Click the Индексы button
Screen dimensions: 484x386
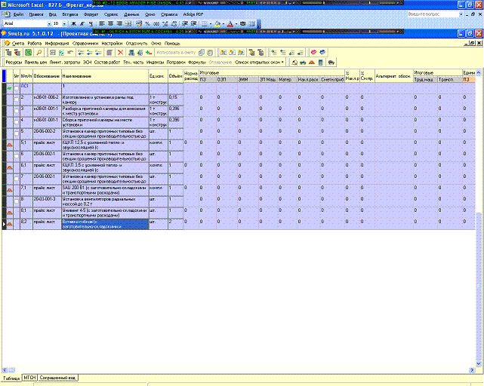tap(154, 62)
